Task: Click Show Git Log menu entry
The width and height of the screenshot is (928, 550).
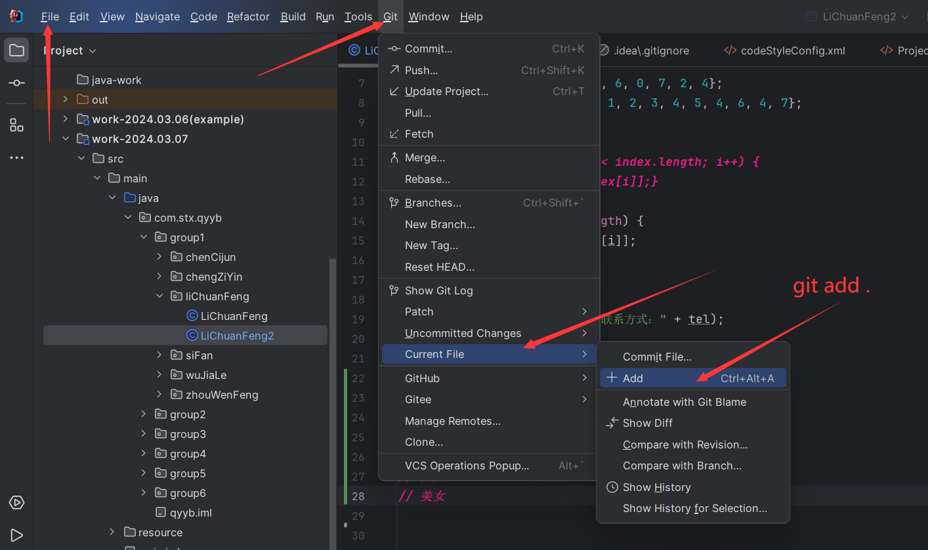Action: click(489, 290)
